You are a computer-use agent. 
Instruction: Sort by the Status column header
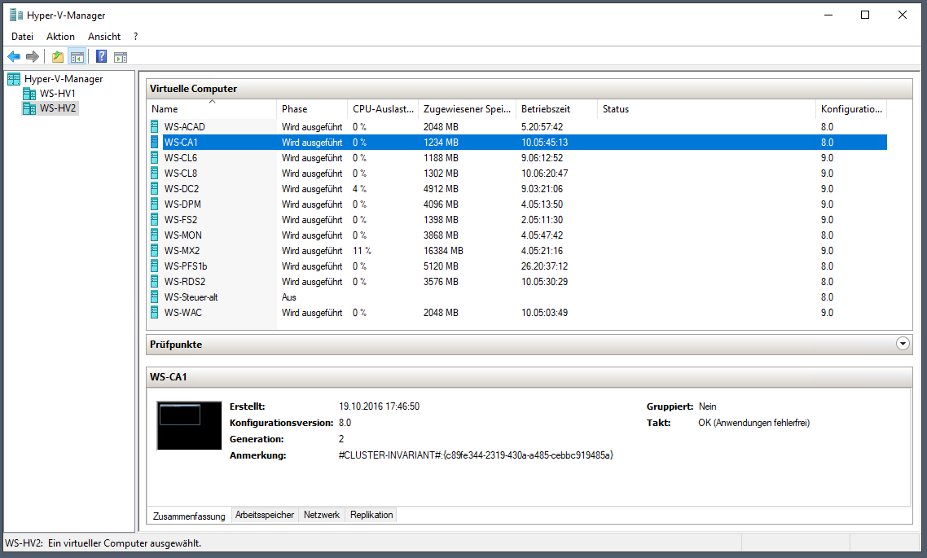coord(706,109)
